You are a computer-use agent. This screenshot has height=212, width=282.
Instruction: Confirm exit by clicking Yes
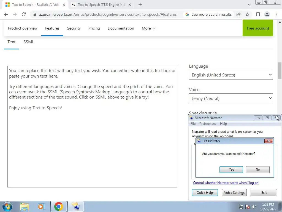click(x=231, y=169)
